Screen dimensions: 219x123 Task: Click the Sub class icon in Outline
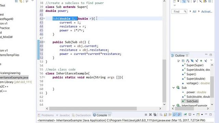click(178, 87)
